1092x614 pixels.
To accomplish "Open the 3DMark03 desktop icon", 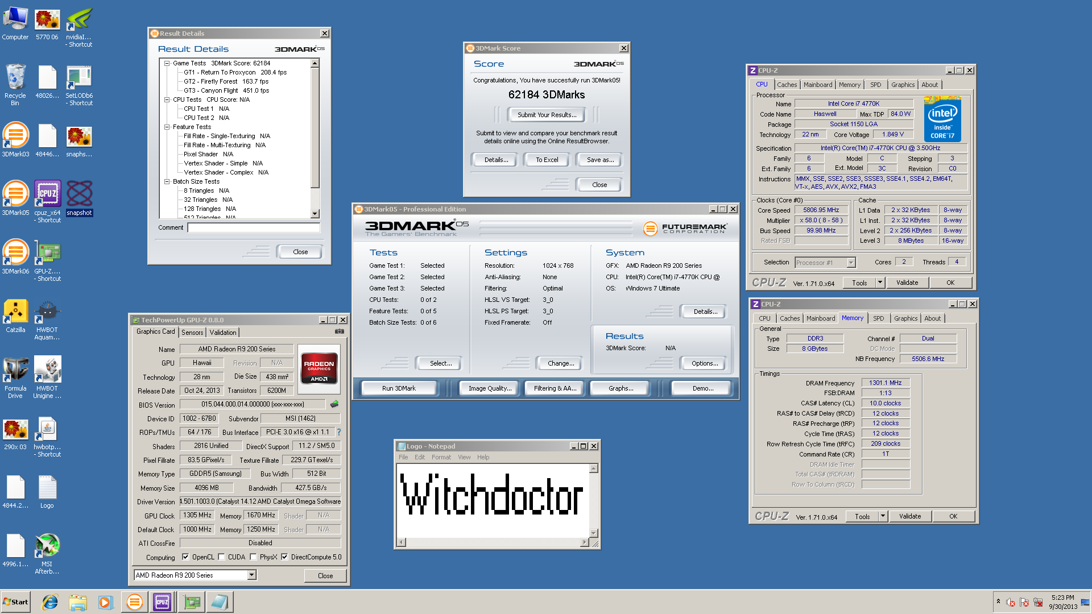I will coord(15,140).
